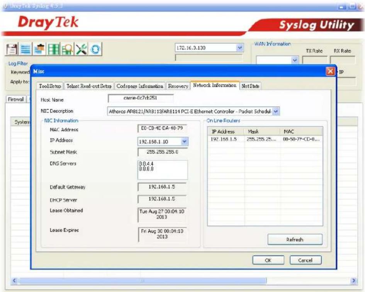Click the RX Rate field
This screenshot has height=292, width=365.
pos(343,60)
